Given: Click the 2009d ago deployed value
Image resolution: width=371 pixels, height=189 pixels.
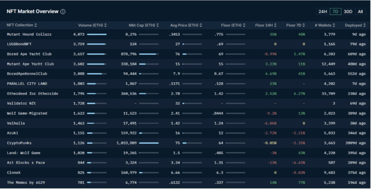Looking at the screenshot, I should coord(355,143).
